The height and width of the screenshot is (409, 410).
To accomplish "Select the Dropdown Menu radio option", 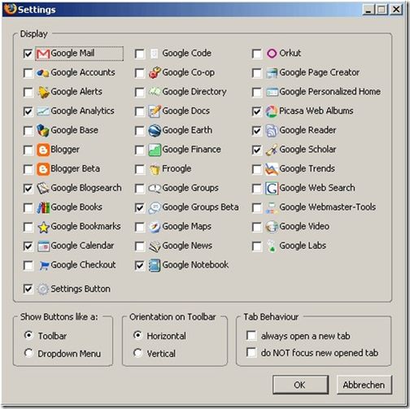I will coord(28,353).
